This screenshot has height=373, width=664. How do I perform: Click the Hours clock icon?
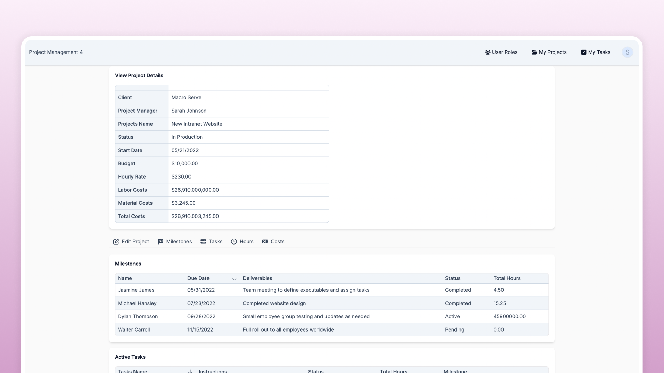[234, 242]
